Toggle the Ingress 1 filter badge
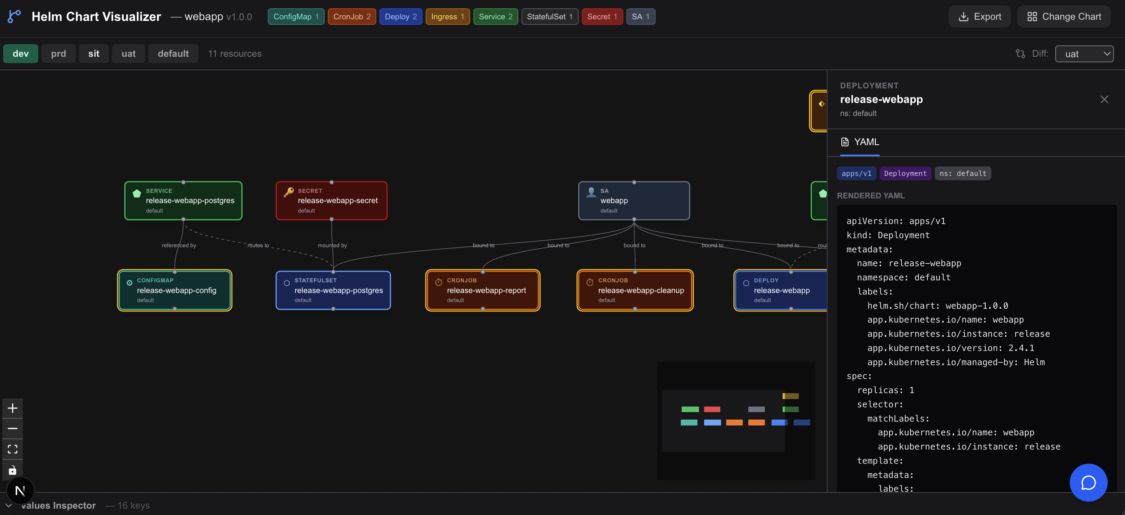Image resolution: width=1125 pixels, height=515 pixels. [x=448, y=17]
